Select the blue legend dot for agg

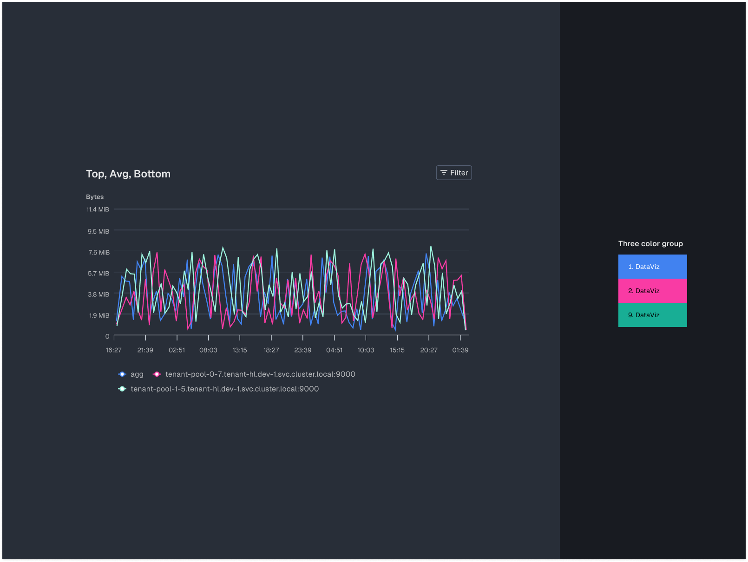[121, 374]
